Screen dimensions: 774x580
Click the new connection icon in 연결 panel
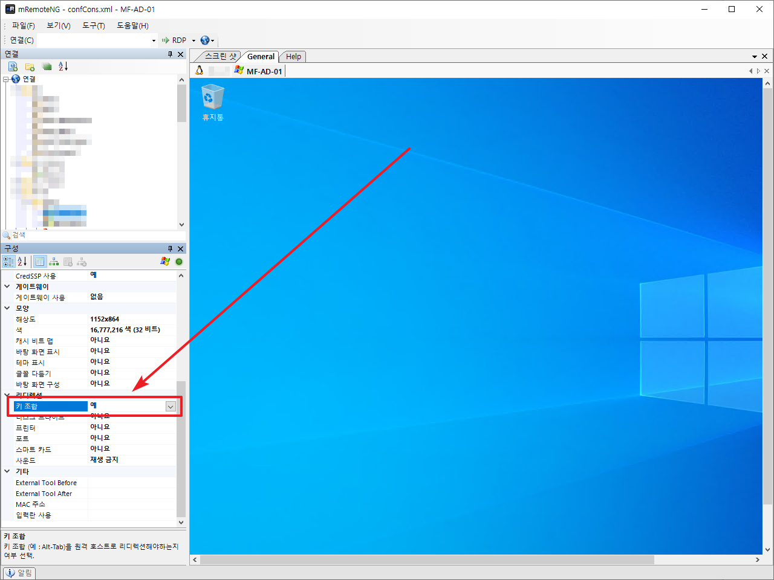click(x=13, y=66)
